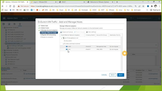Open Networking view icon in vSphere navigator
Viewport: 162px width, 91px height.
click(20, 24)
